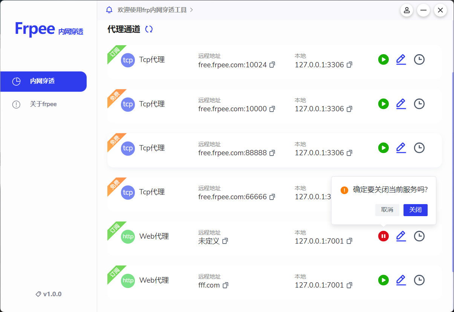Open log history for the 未定义 Web proxy
The height and width of the screenshot is (312, 454).
click(x=419, y=236)
